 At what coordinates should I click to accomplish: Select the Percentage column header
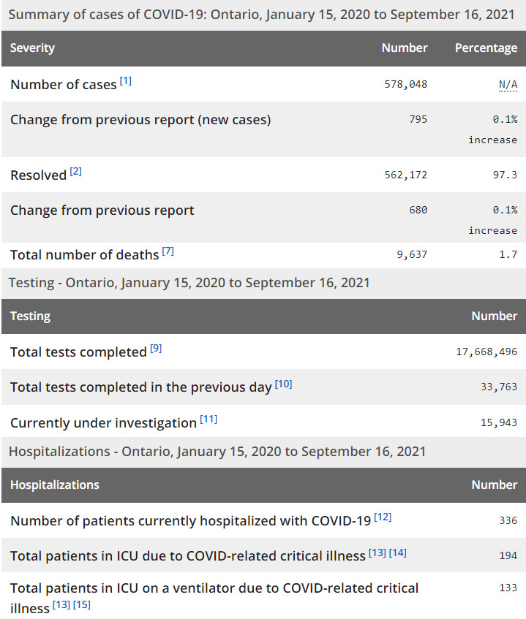click(x=486, y=48)
